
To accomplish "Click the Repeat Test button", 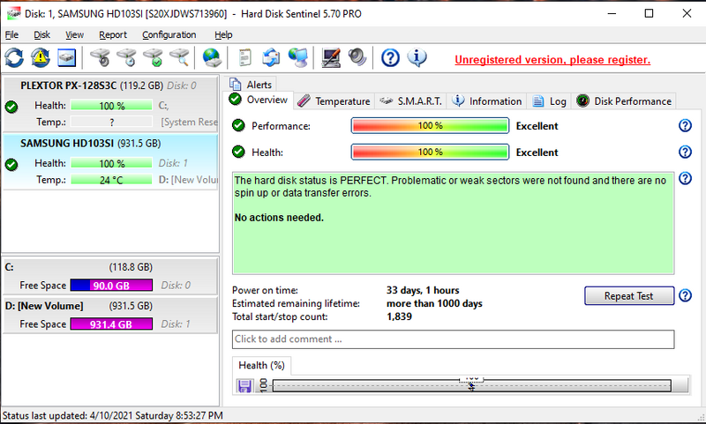I will tap(629, 296).
